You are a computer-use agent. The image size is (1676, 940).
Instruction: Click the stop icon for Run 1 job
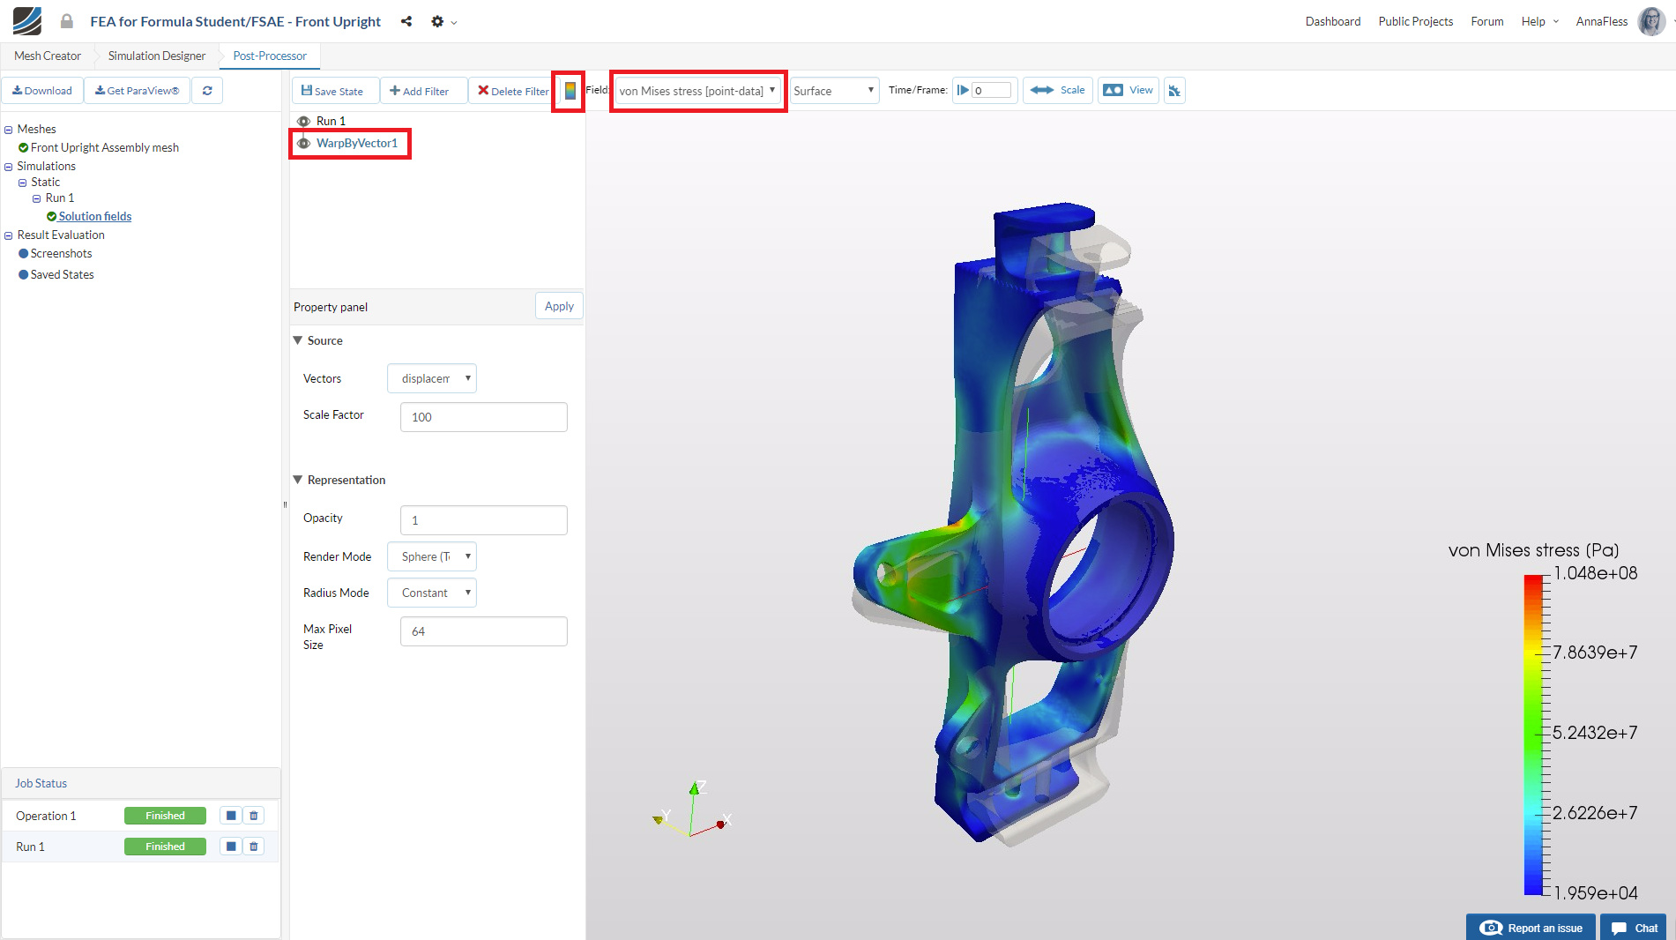(x=231, y=847)
